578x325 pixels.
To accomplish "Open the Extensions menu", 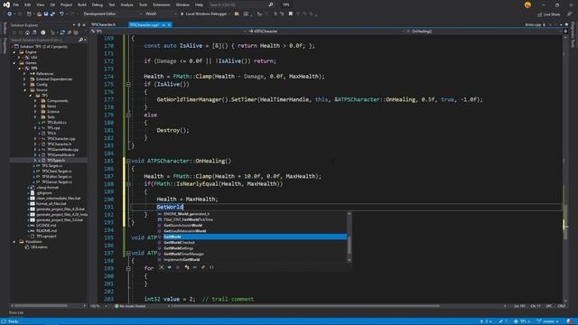I will tap(162, 5).
